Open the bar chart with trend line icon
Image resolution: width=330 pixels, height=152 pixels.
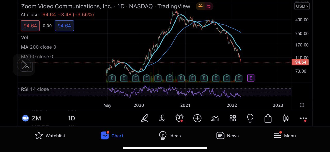click(x=215, y=118)
